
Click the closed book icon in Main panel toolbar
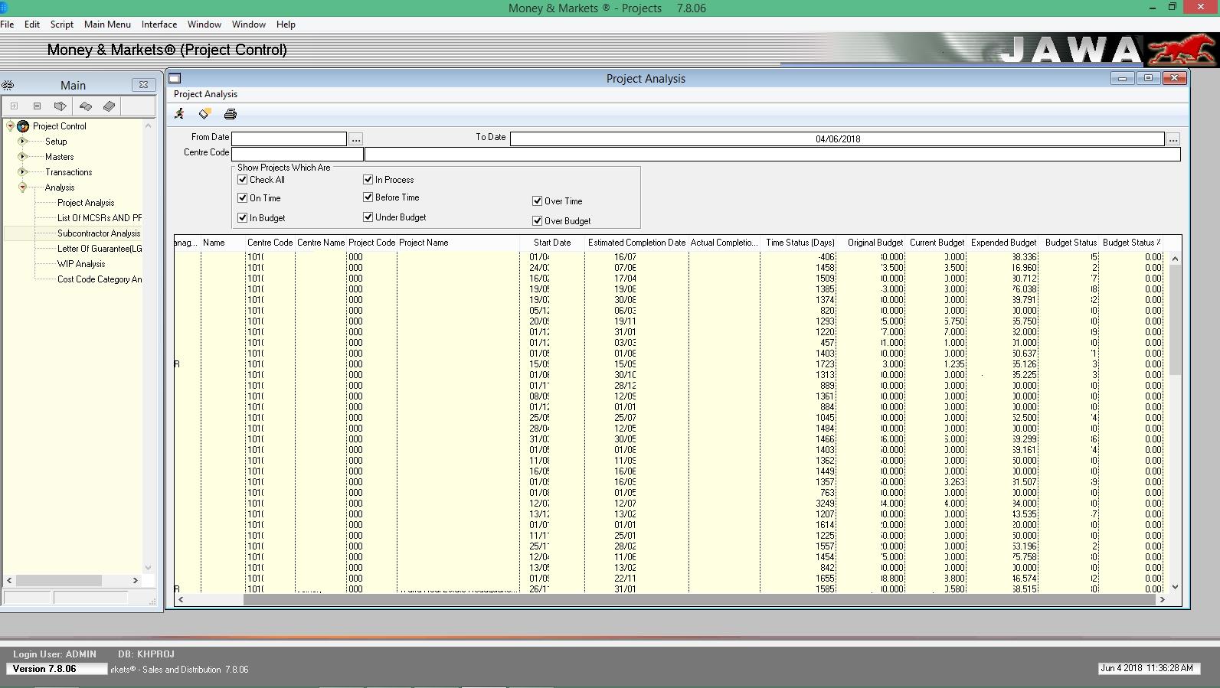coord(61,106)
